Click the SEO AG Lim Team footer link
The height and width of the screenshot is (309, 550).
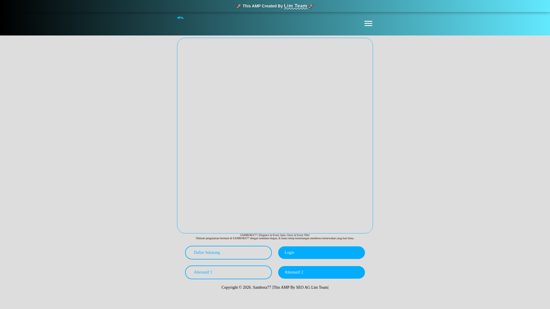coord(312,288)
